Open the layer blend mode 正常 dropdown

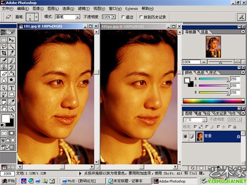click(x=205, y=120)
